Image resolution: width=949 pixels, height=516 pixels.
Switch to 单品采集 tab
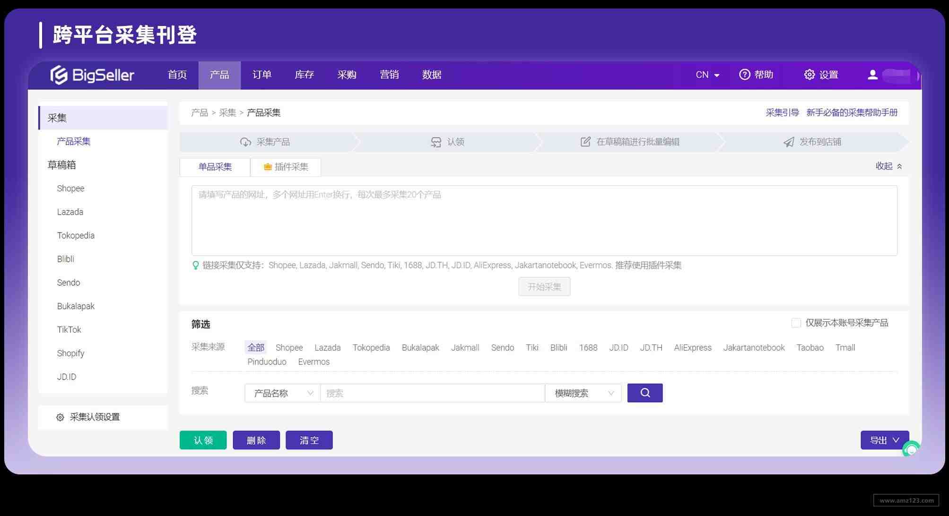(x=215, y=167)
